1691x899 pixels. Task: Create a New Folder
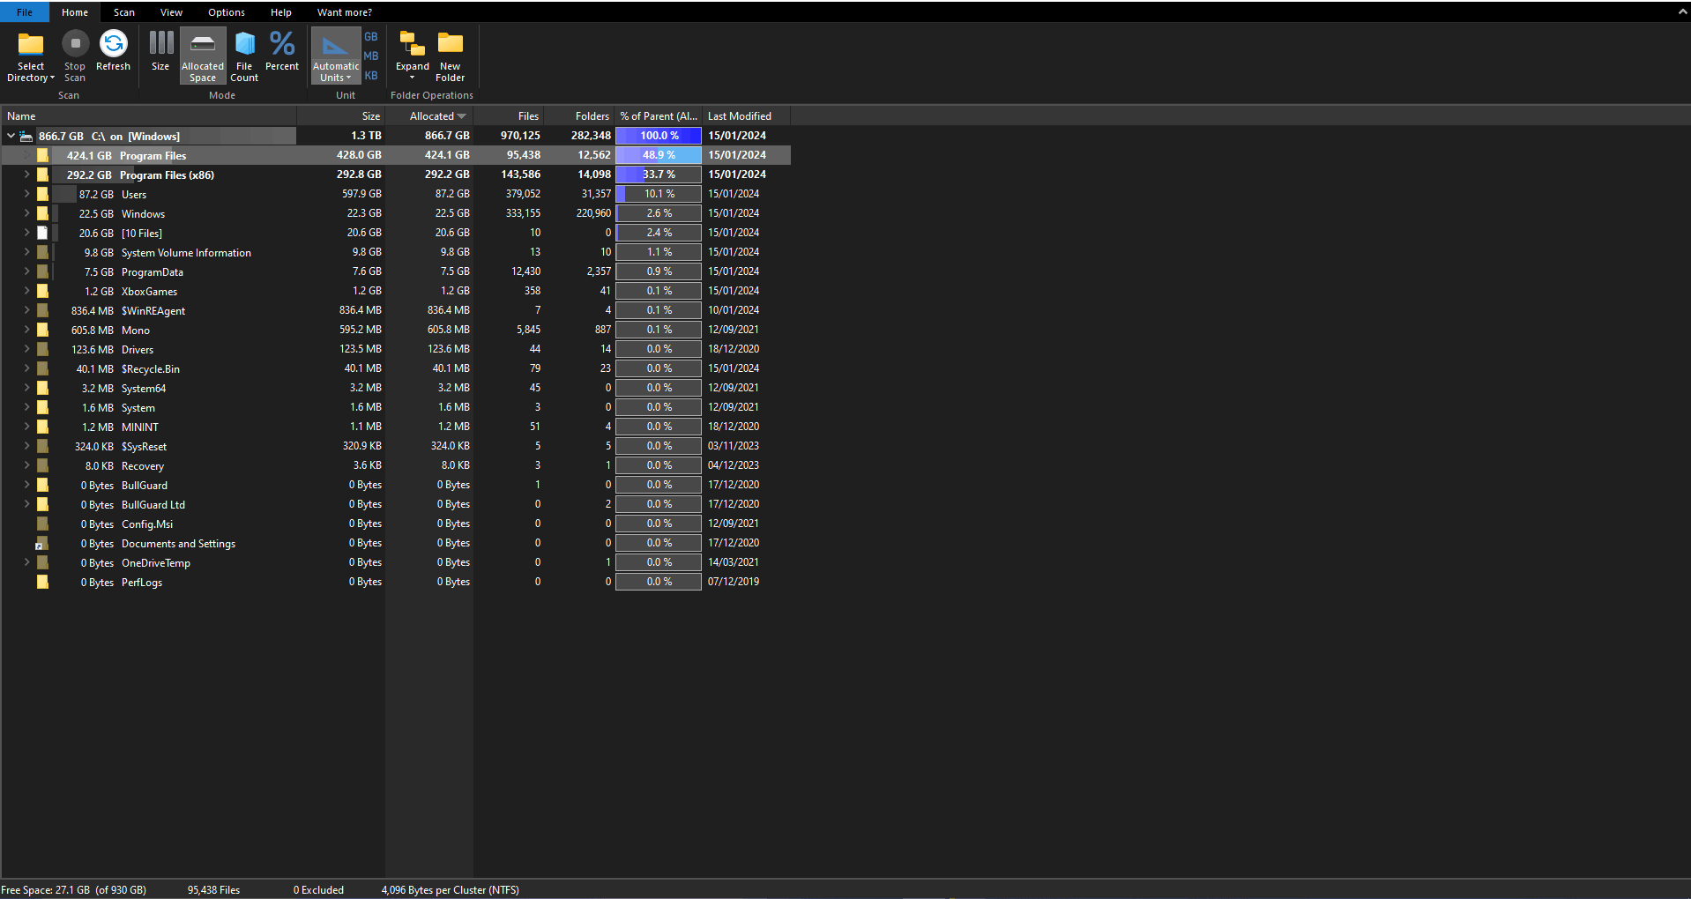(x=451, y=56)
